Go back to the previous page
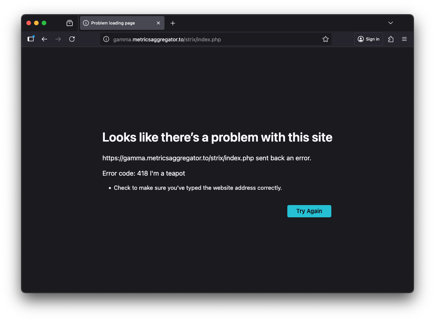Screen dimensions: 435x321 click(44, 39)
